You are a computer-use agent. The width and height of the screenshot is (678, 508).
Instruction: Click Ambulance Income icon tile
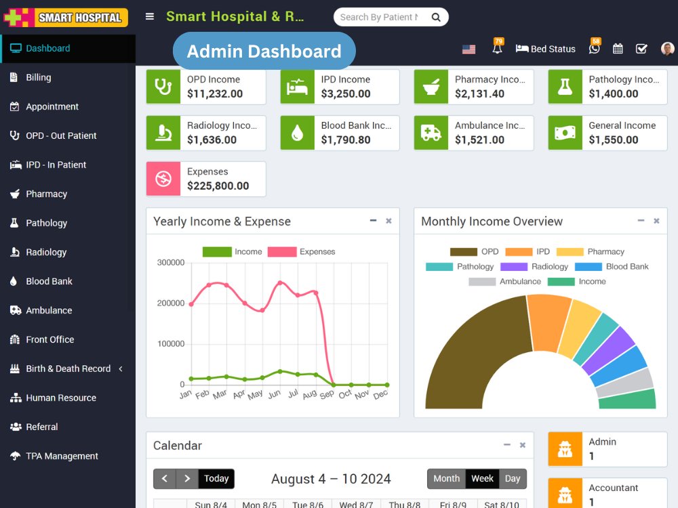pyautogui.click(x=431, y=133)
